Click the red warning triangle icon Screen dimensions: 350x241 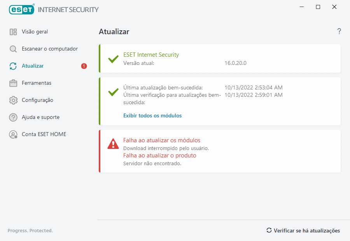[x=113, y=144]
